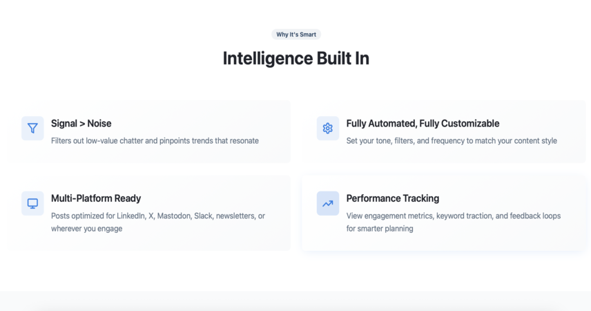Click the trending arrow Performance Tracking icon
Image resolution: width=591 pixels, height=311 pixels.
click(x=327, y=203)
